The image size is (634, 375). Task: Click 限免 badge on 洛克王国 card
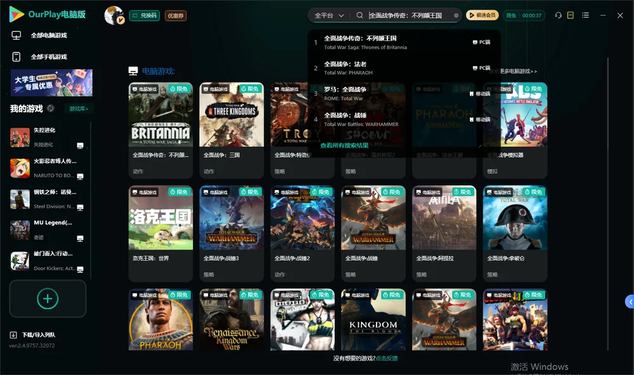point(179,192)
